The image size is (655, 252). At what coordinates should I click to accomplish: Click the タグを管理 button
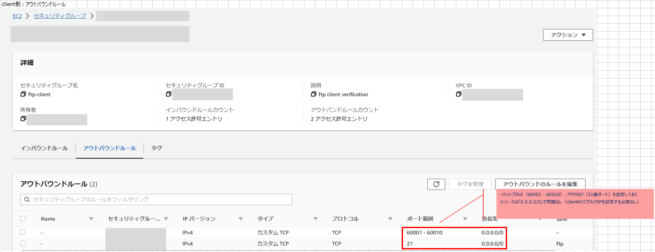(470, 184)
